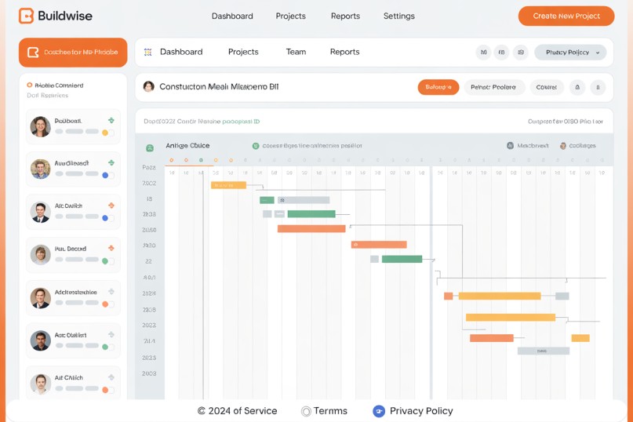Click the green icon left of Antige Cbuice
This screenshot has width=633, height=422.
coord(150,147)
